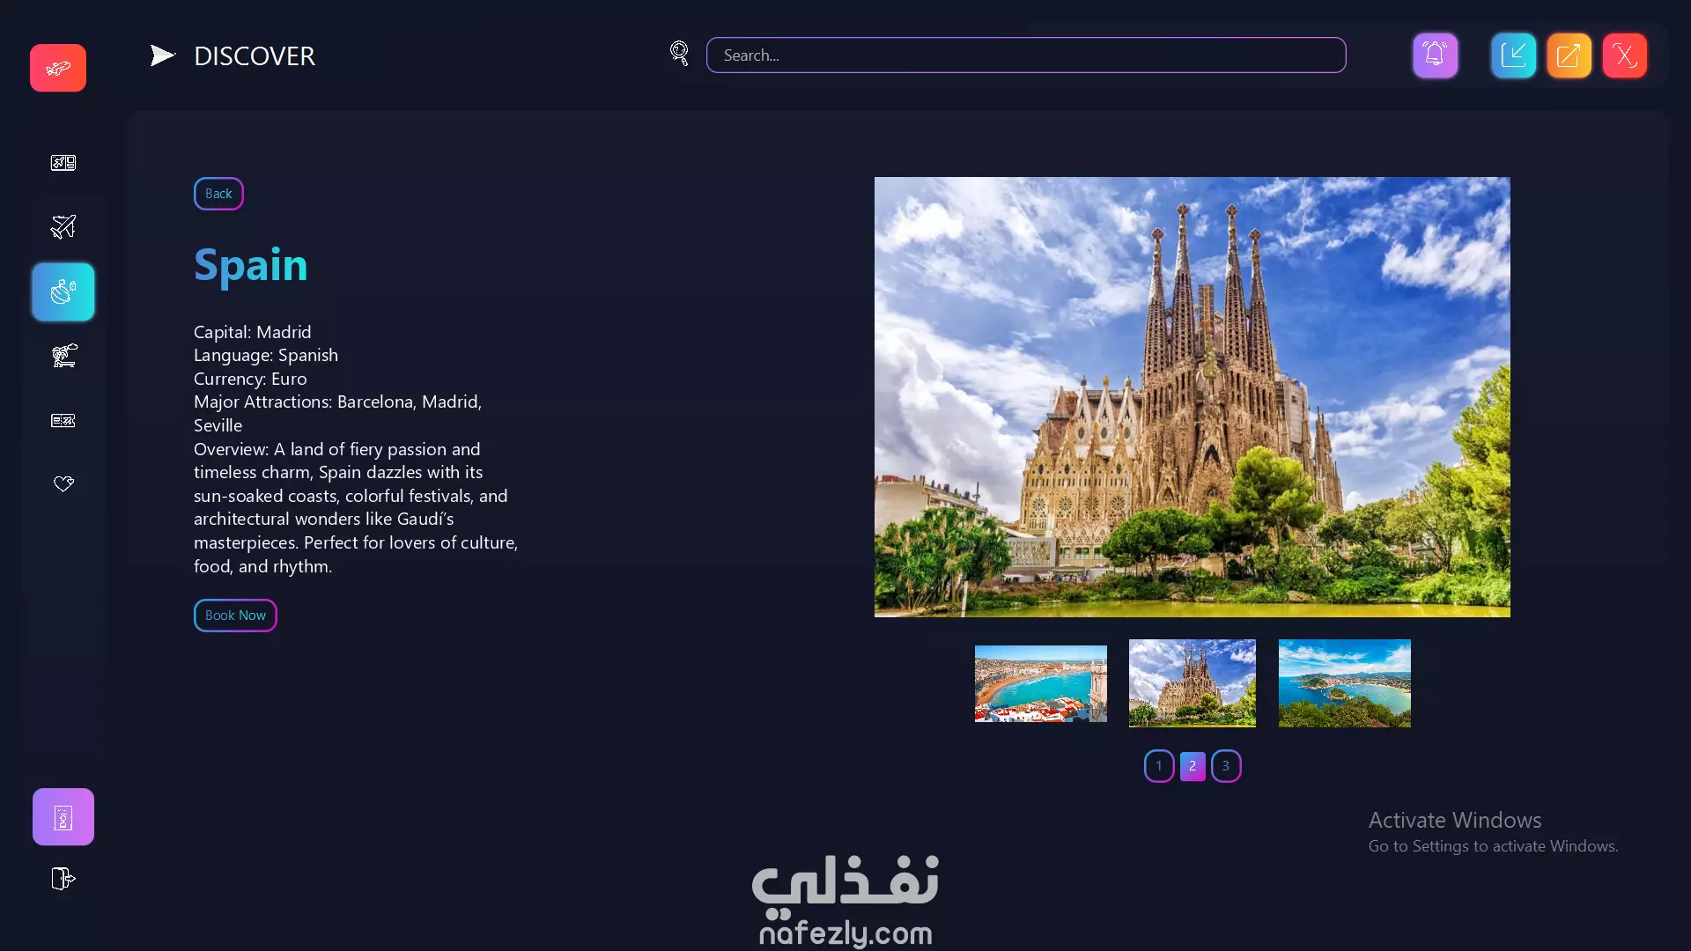
Task: Open the boarding pass dashboard icon
Action: (x=63, y=163)
